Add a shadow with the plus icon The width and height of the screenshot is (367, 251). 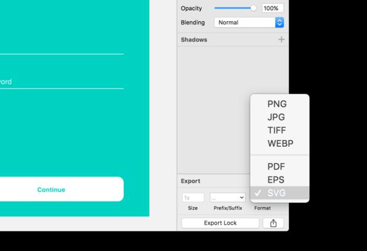(x=282, y=40)
